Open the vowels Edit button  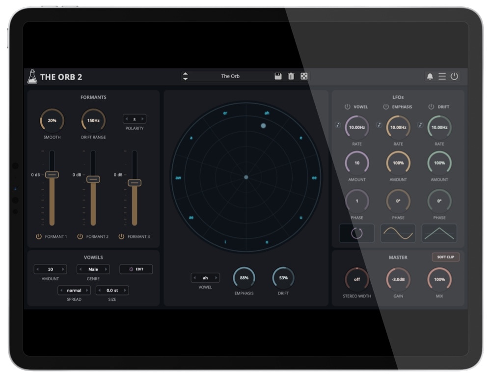coord(136,269)
